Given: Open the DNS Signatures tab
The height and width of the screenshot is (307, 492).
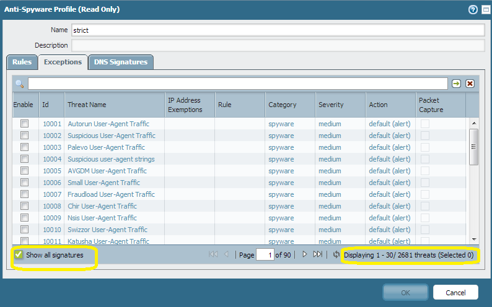Looking at the screenshot, I should coord(121,62).
